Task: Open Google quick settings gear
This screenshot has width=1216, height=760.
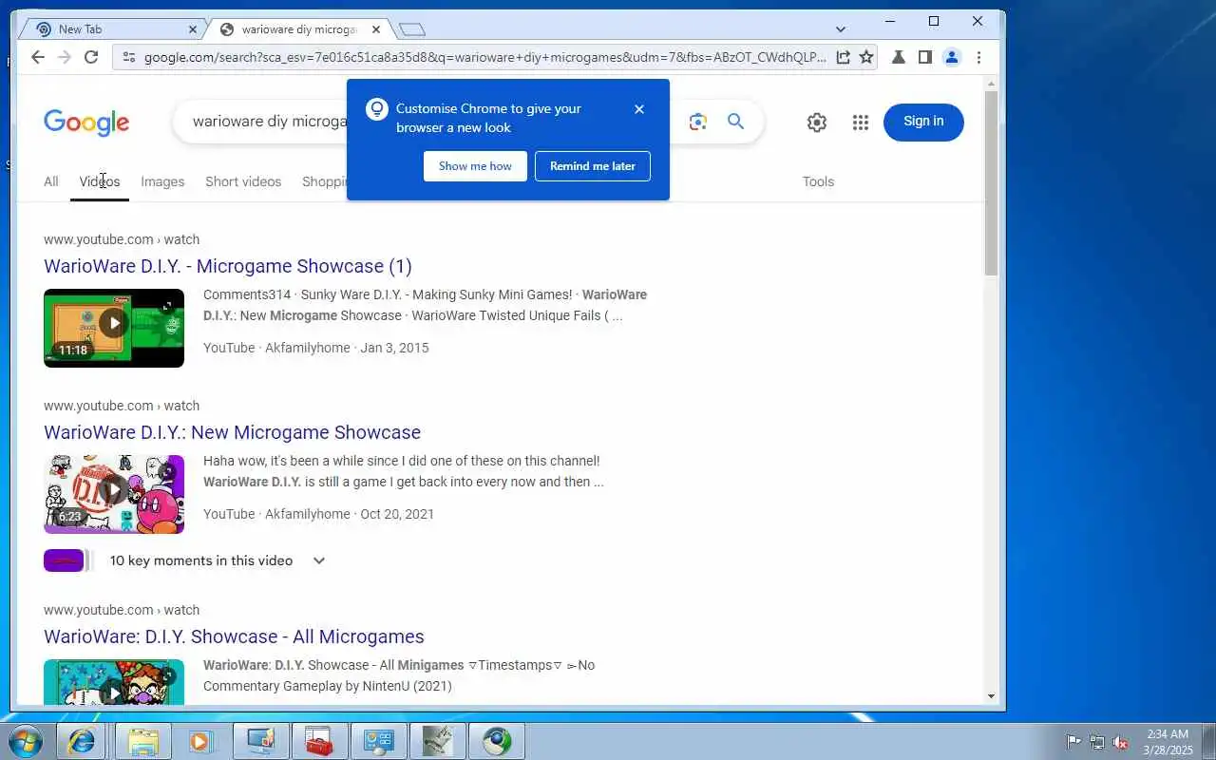Action: click(x=817, y=122)
